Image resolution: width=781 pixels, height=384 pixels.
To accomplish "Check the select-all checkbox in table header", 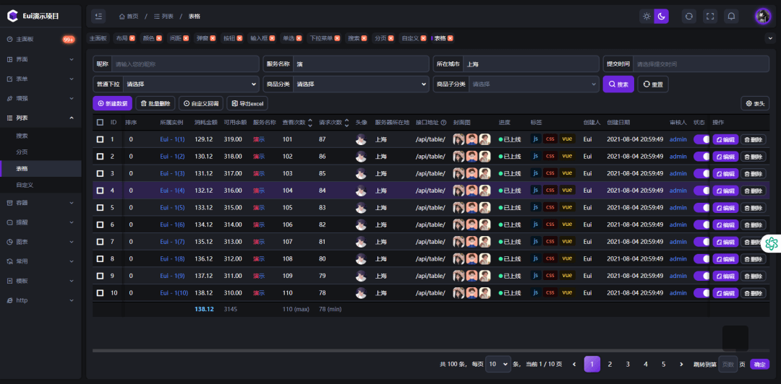I will (100, 123).
